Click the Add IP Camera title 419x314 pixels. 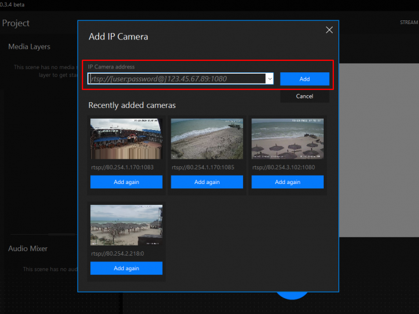click(118, 37)
